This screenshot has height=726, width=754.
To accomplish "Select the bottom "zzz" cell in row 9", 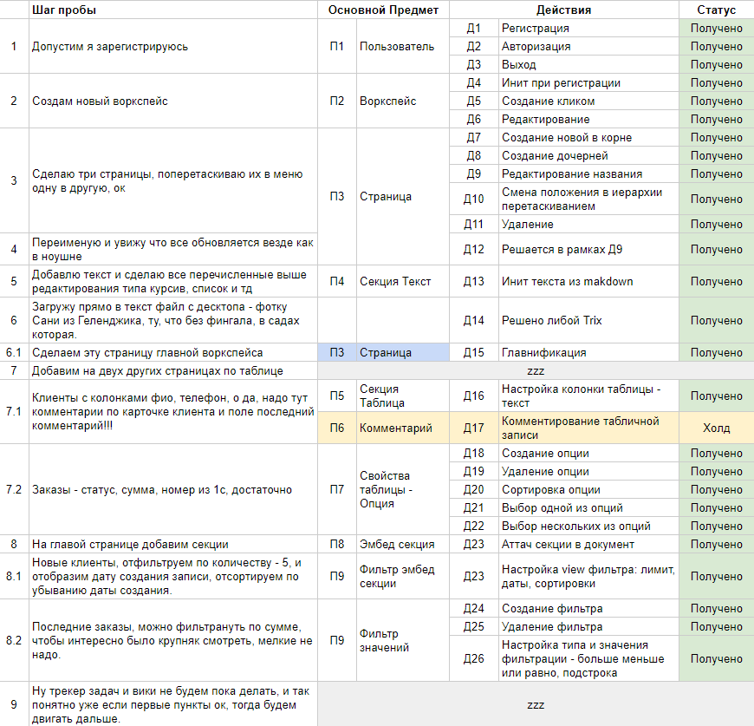I will point(537,704).
